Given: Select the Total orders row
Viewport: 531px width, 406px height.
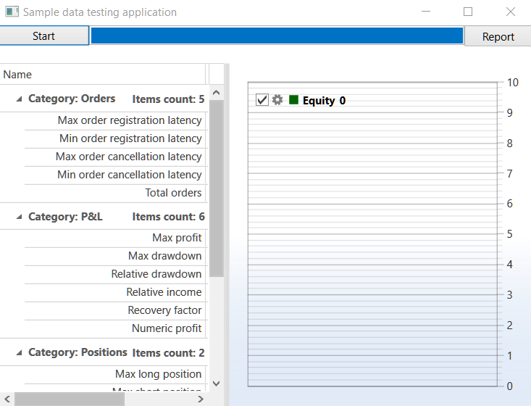Looking at the screenshot, I should click(x=173, y=193).
